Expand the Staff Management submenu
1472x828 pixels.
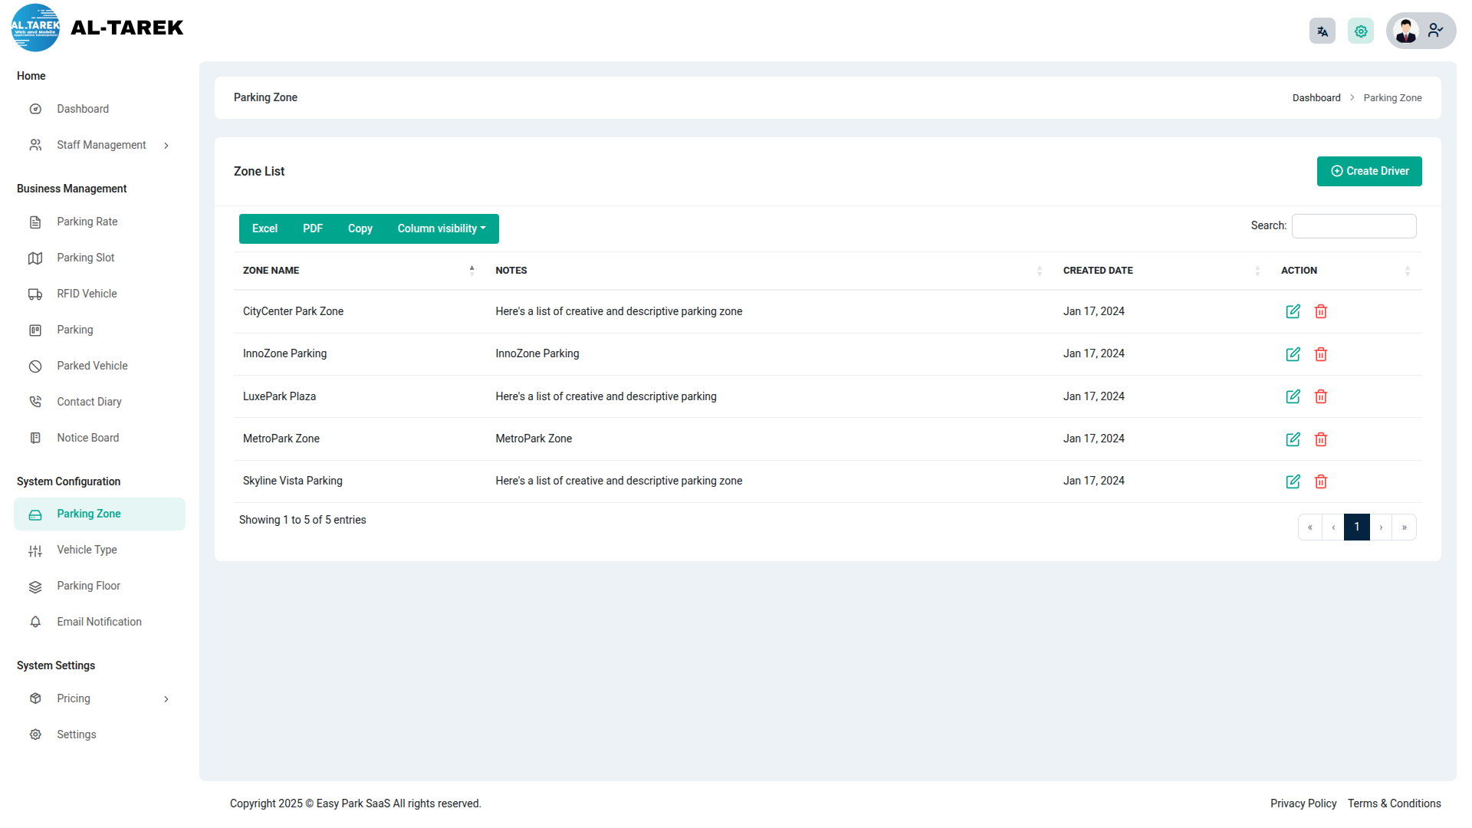pyautogui.click(x=100, y=145)
